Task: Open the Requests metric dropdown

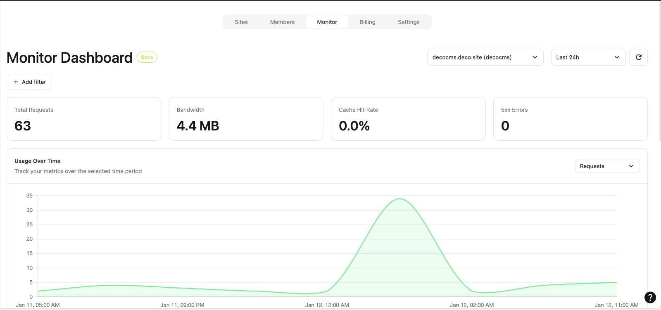Action: click(x=607, y=166)
